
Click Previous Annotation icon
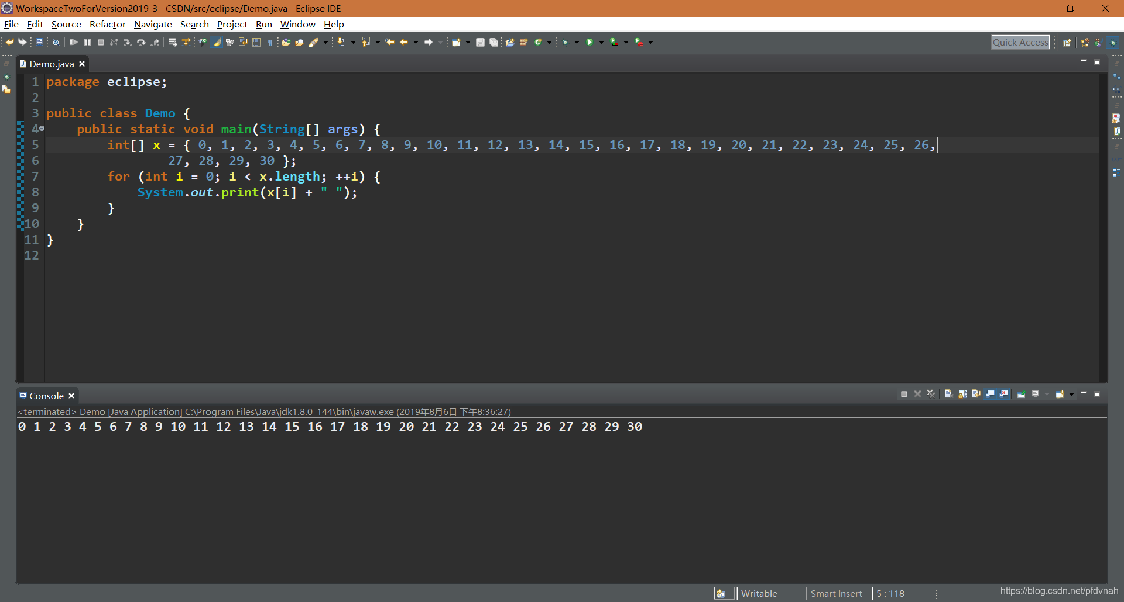tap(365, 42)
